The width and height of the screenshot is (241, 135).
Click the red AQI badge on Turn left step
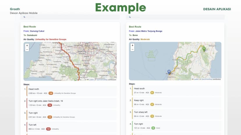[48, 129]
